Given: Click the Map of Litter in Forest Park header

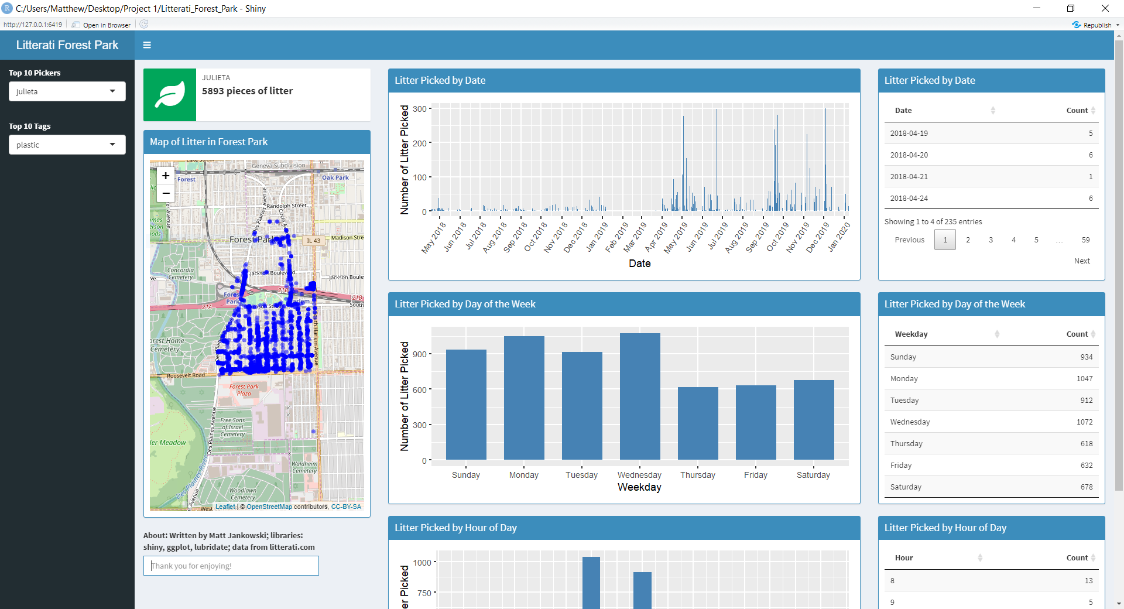Looking at the screenshot, I should 257,142.
